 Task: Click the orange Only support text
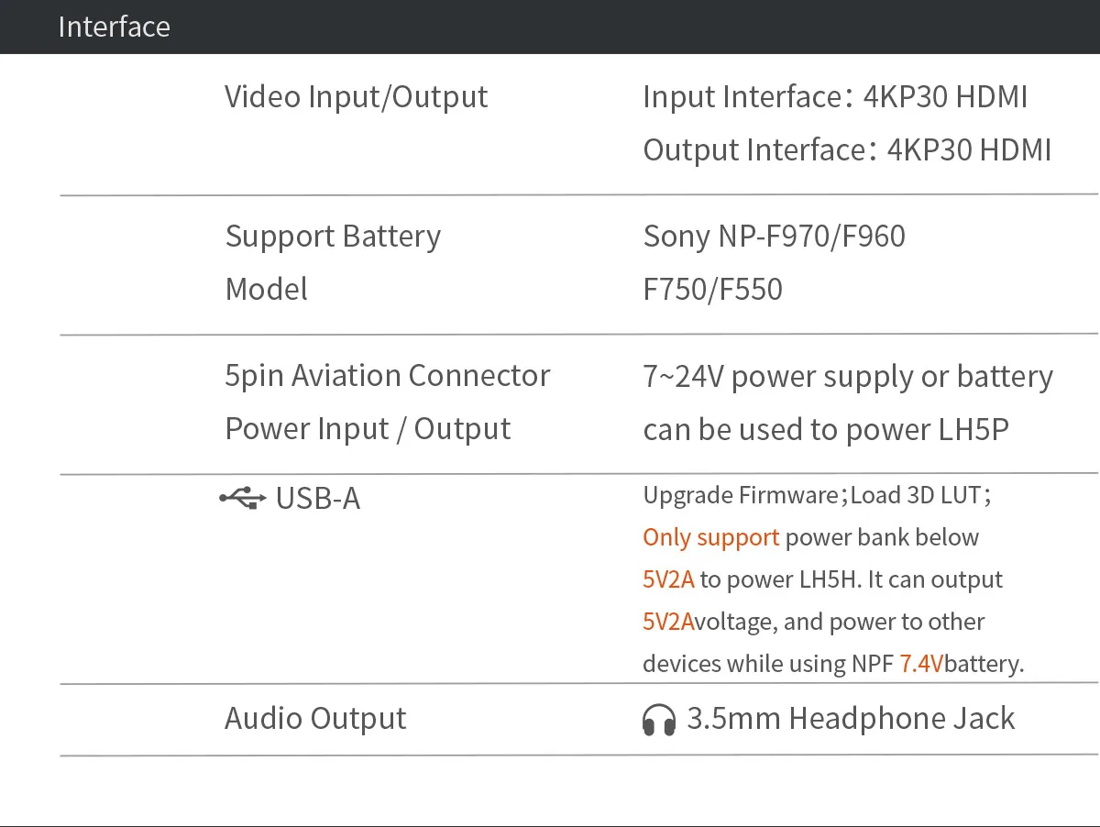coord(710,537)
